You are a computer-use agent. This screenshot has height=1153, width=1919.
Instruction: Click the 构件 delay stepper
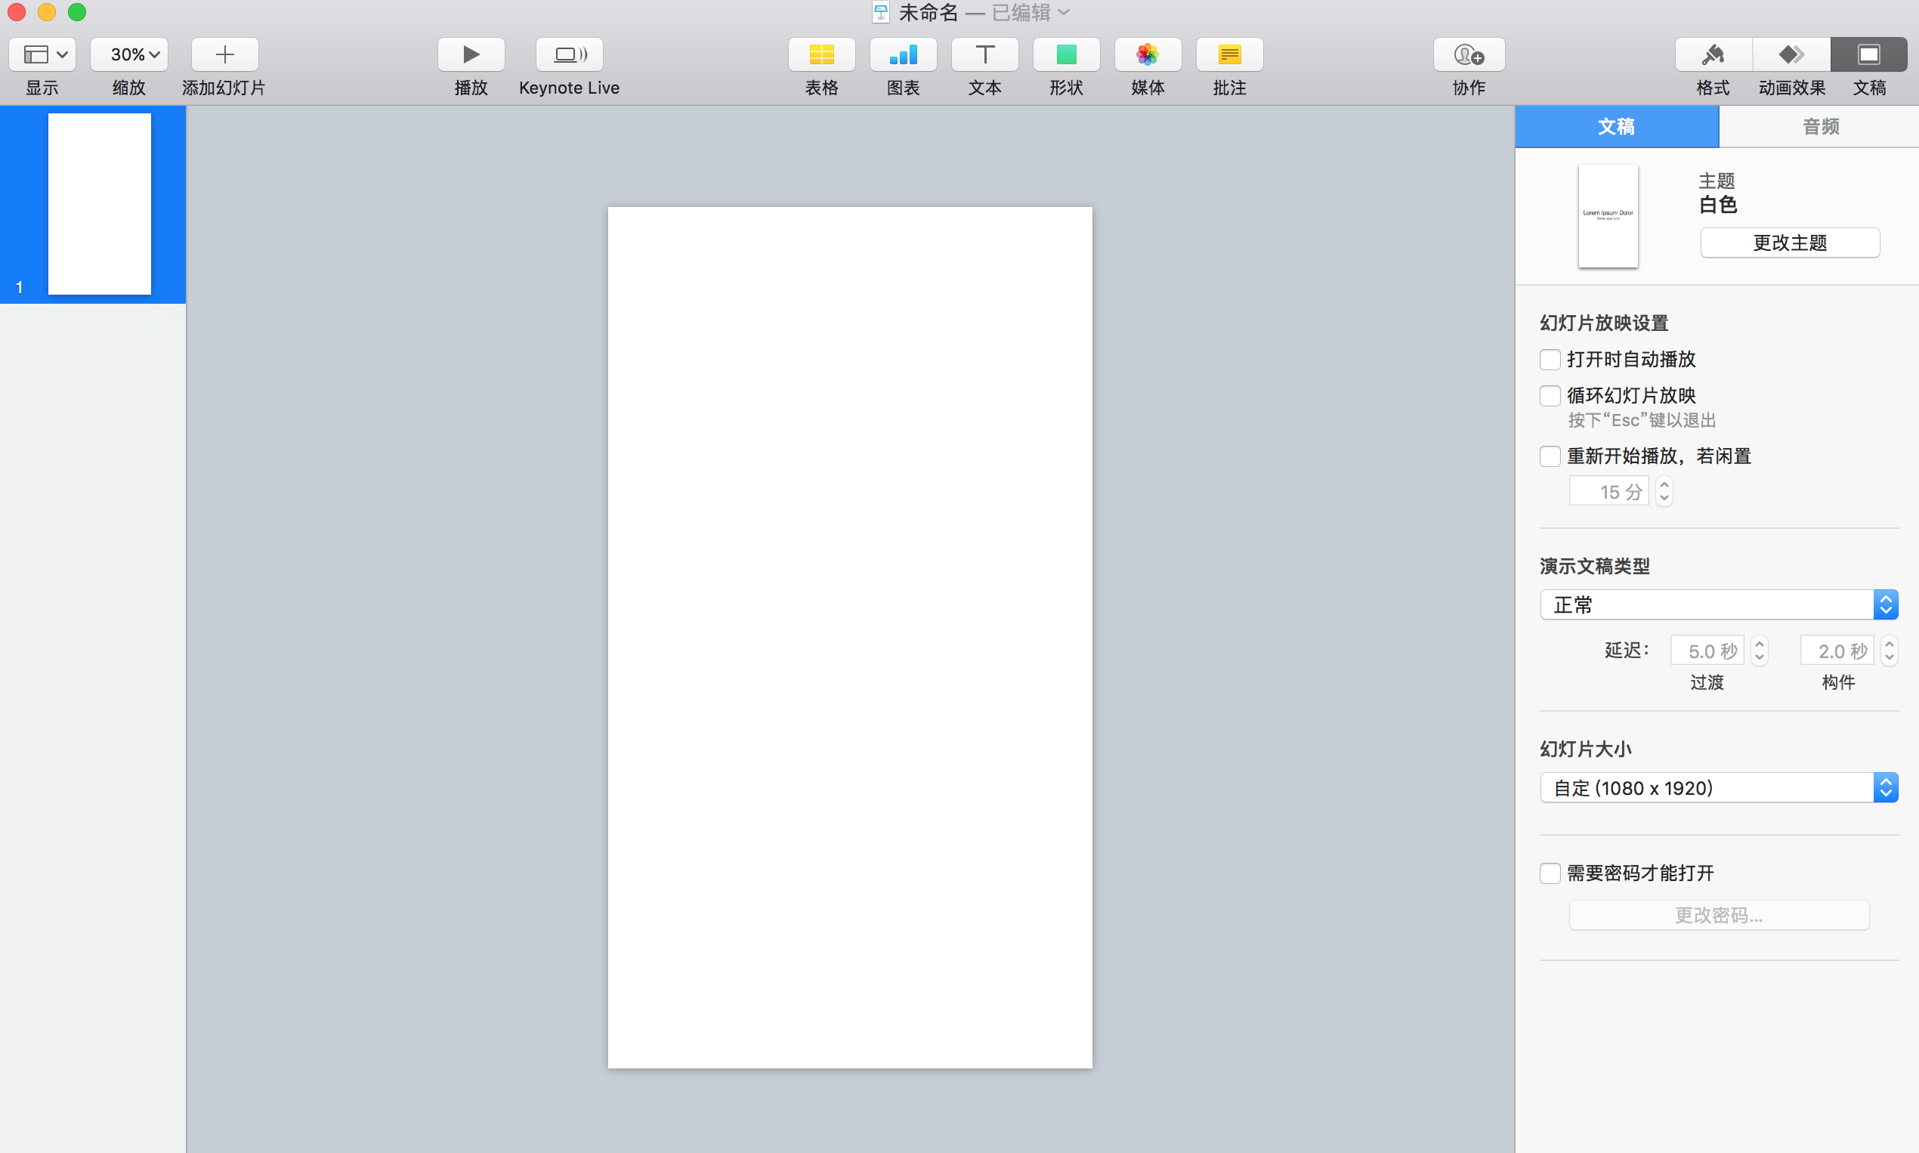pyautogui.click(x=1890, y=651)
